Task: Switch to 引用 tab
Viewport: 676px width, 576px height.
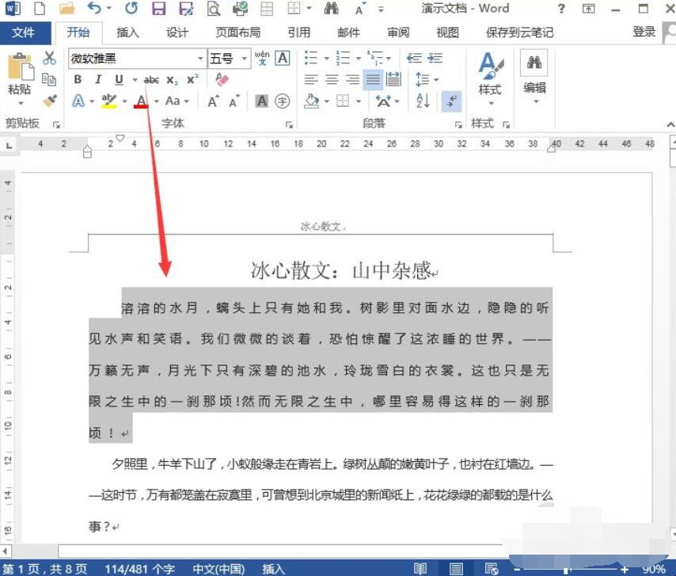Action: coord(298,32)
